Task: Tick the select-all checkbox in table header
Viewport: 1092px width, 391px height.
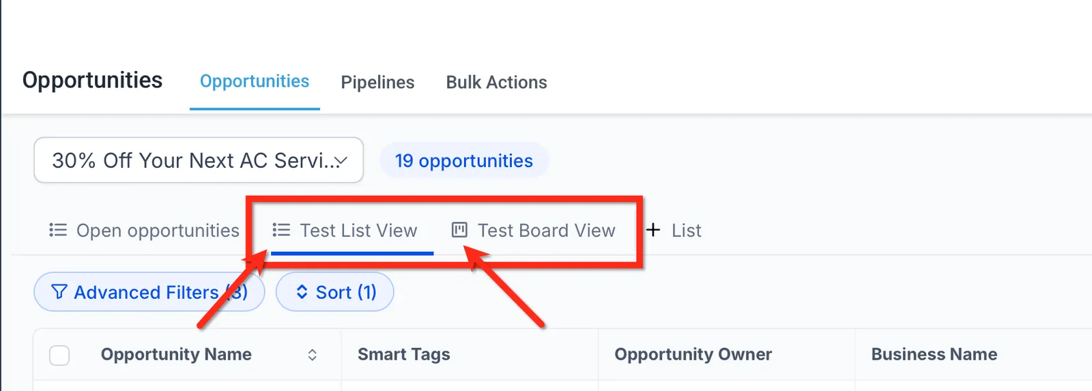Action: tap(59, 355)
